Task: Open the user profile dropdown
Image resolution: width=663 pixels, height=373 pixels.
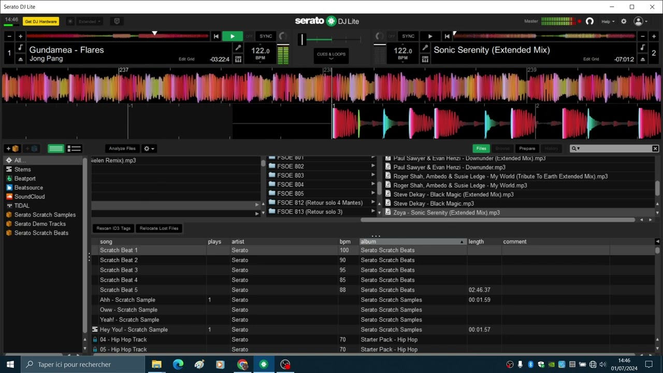Action: pos(641,21)
